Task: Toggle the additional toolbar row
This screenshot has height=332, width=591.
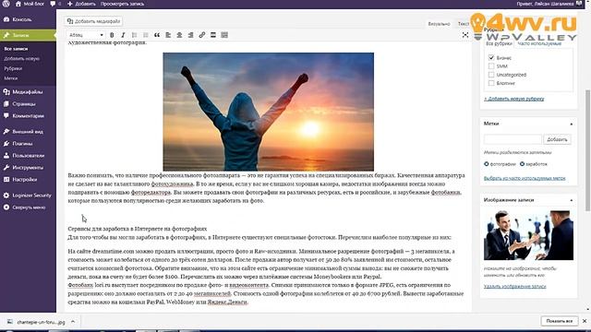Action: pyautogui.click(x=224, y=35)
